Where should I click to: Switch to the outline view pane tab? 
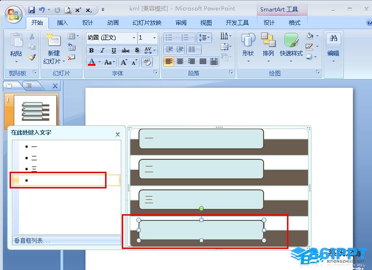29,86
